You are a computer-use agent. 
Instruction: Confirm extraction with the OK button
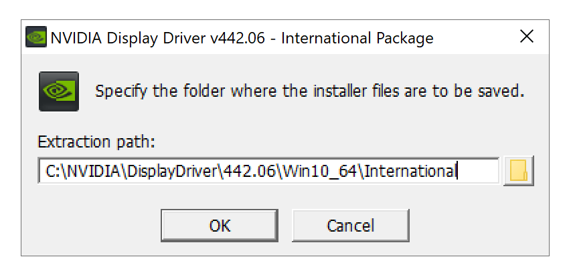point(220,225)
